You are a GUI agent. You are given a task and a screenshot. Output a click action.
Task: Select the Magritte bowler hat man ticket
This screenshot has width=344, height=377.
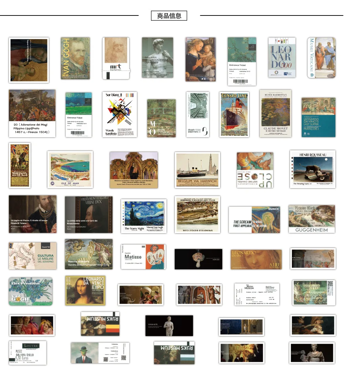click(x=100, y=353)
